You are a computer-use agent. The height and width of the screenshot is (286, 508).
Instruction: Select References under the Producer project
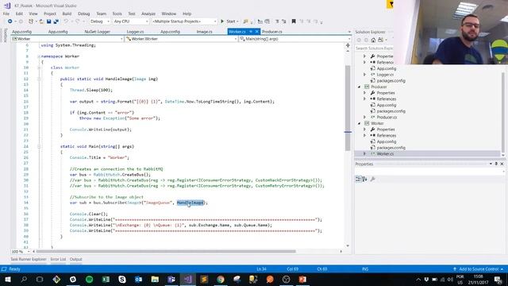(x=387, y=99)
